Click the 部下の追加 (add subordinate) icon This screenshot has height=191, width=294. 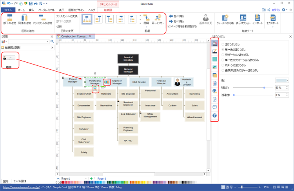pos(9,18)
